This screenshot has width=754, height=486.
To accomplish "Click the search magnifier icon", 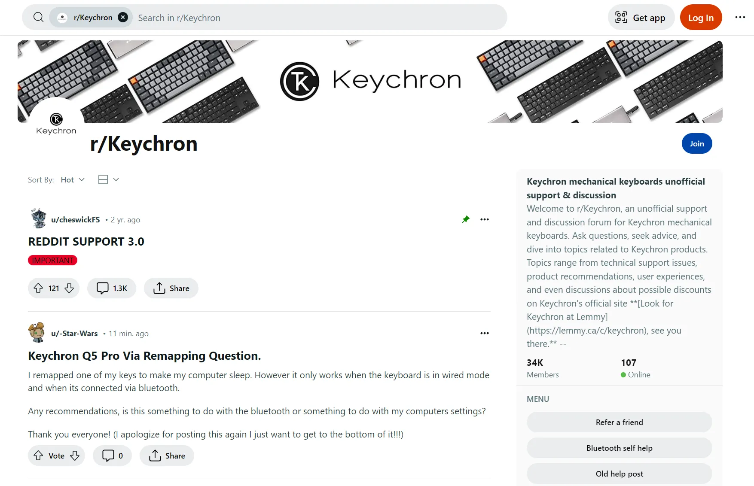I will pos(38,17).
